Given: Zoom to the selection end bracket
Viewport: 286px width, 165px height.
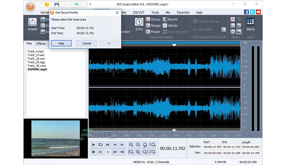Looking at the screenshot, I should pos(145,152).
